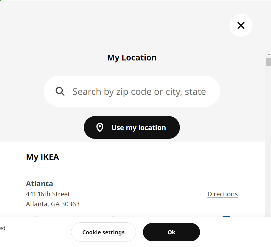Click the My IKEA heading
Screen dimensions: 271x247
click(42, 157)
